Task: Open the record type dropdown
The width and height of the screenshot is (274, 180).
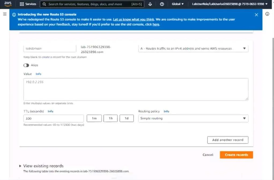Action: coord(193,49)
